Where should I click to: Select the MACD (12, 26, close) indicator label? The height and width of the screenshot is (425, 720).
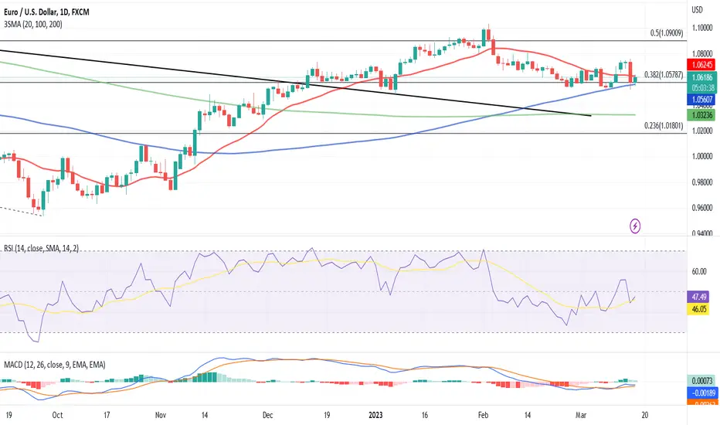point(55,365)
